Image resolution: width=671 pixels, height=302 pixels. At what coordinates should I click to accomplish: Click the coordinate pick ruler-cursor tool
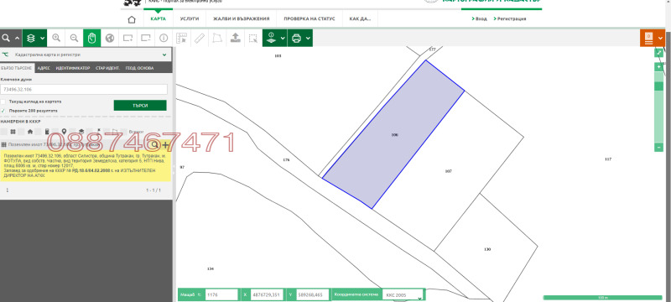click(182, 38)
